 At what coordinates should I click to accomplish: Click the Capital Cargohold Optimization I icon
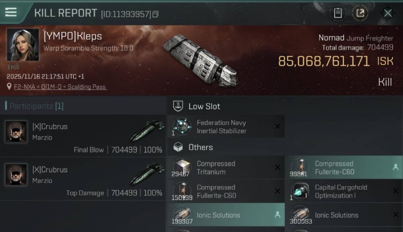point(300,191)
